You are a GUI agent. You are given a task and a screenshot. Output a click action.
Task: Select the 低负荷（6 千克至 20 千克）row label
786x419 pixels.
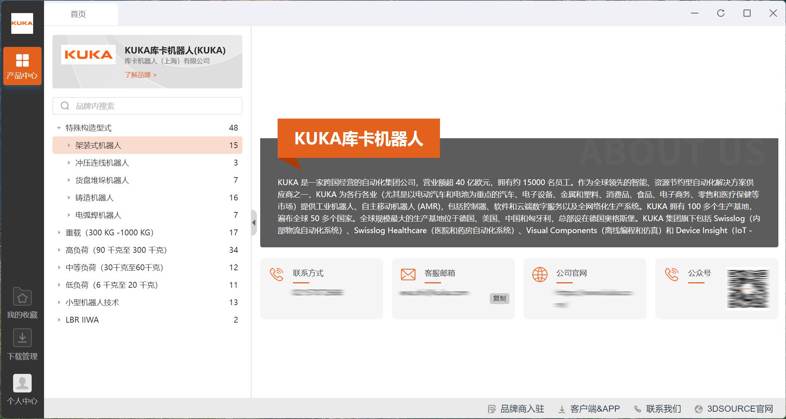tap(112, 285)
